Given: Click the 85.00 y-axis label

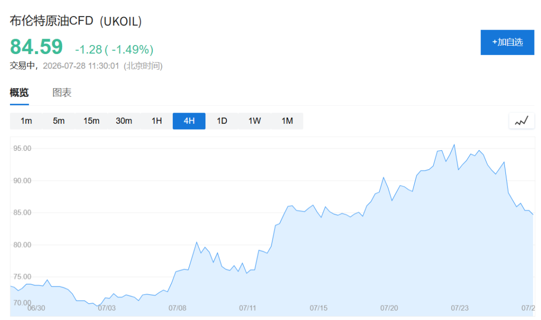Looking at the screenshot, I should click(22, 212).
